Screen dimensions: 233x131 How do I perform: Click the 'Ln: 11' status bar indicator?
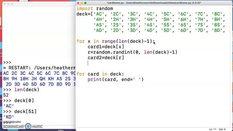pyautogui.click(x=213, y=130)
